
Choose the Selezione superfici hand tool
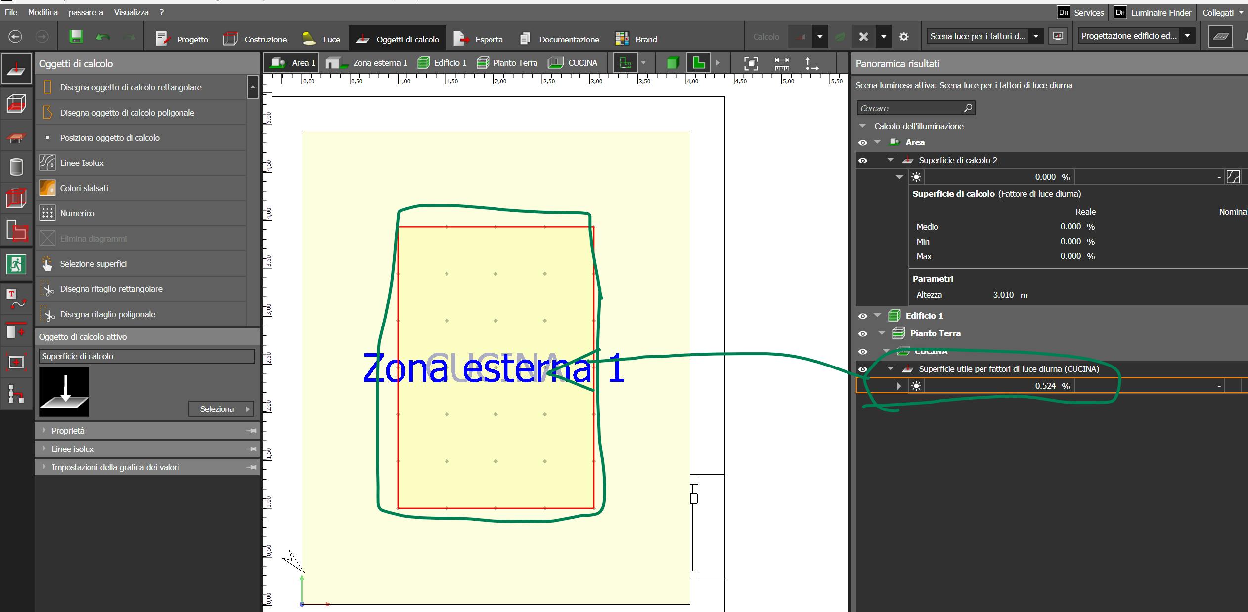93,264
